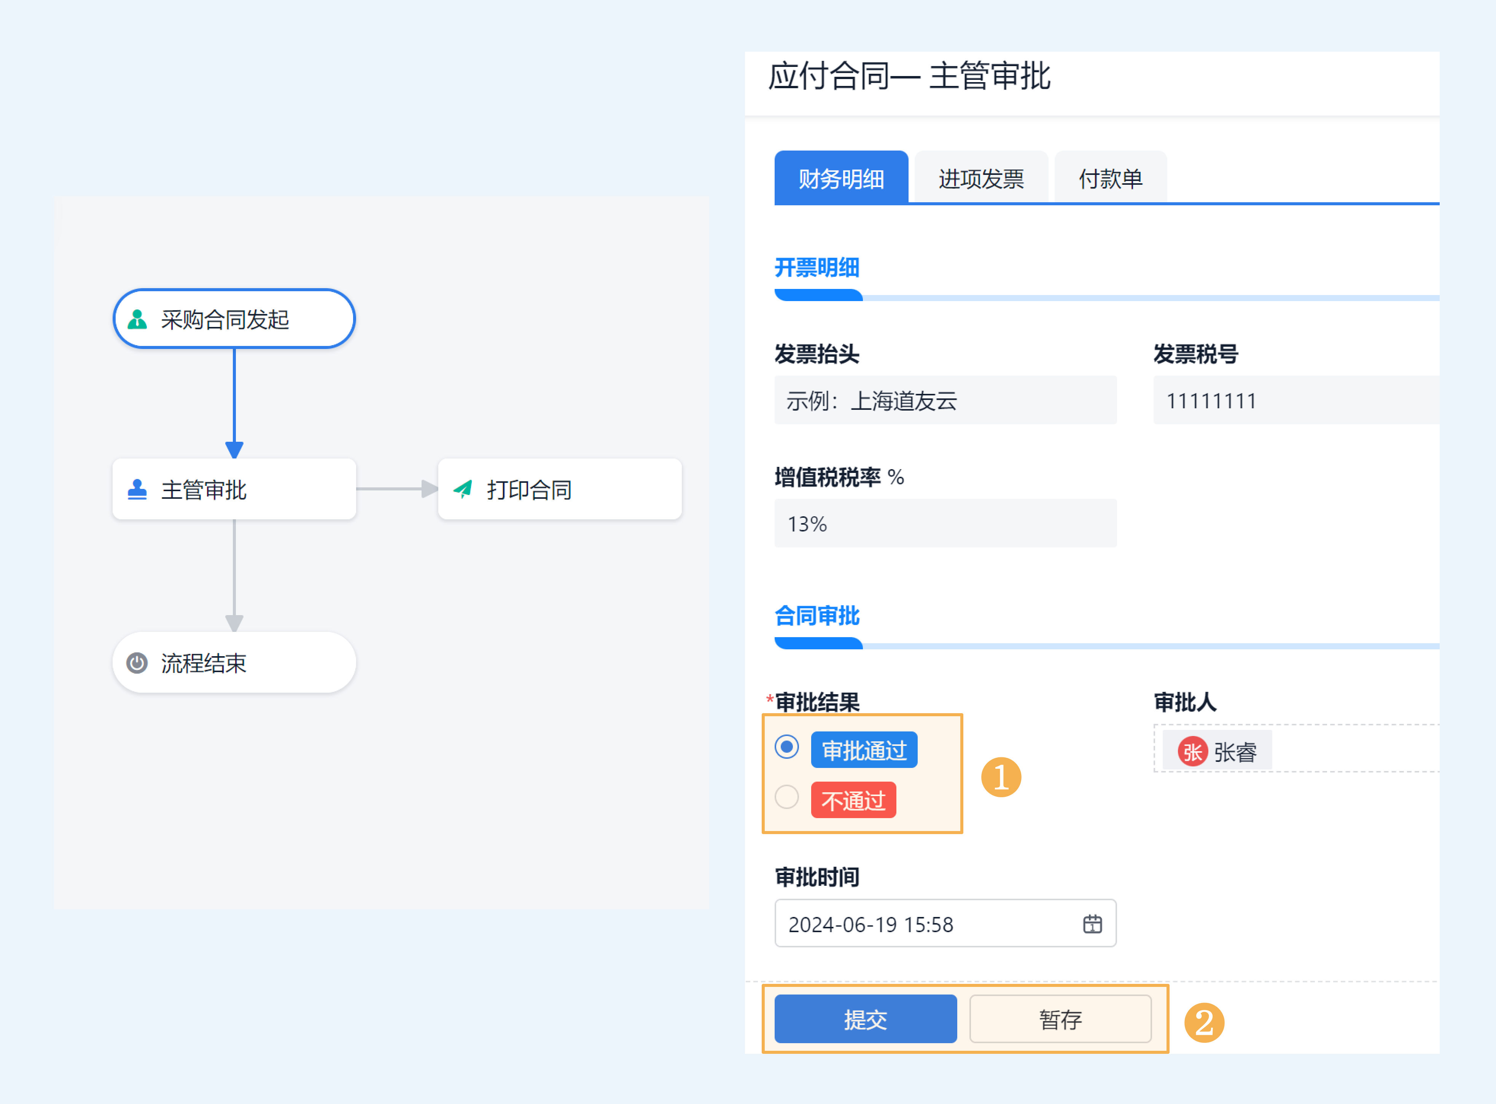Click the 暂存 button
Screen dimensions: 1496x1104
point(1060,1019)
